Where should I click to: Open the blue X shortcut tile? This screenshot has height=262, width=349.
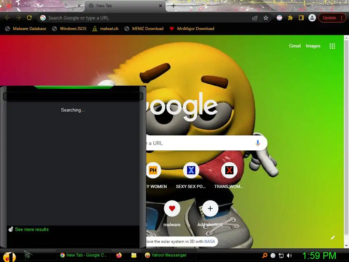(x=191, y=170)
